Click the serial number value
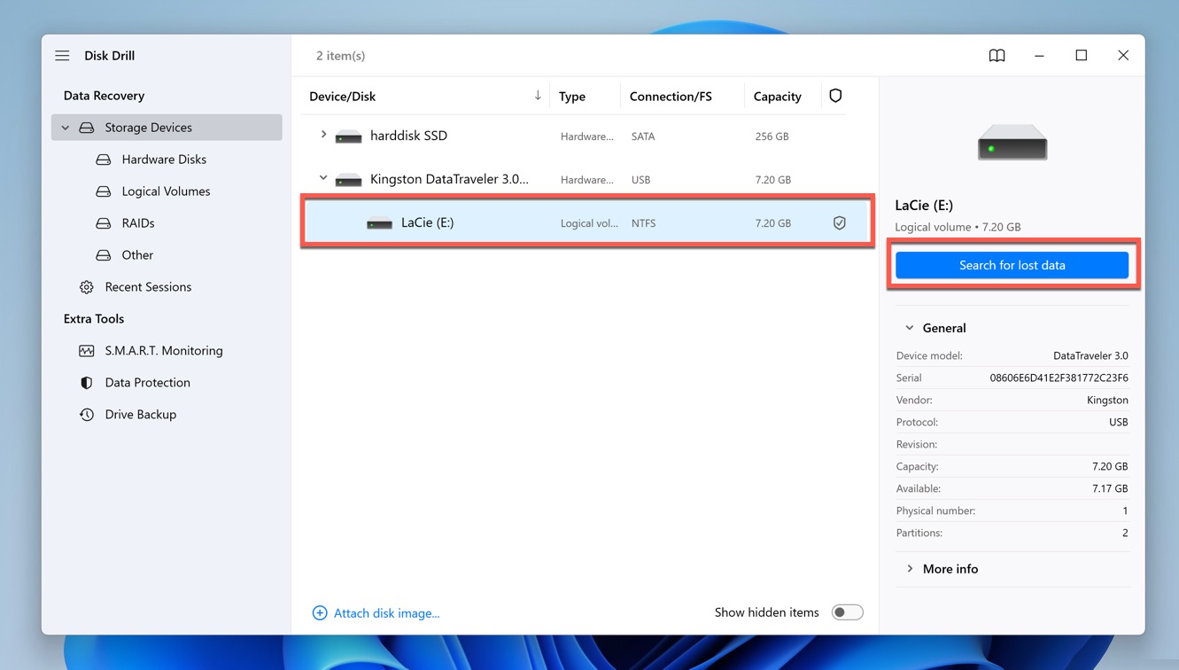The height and width of the screenshot is (670, 1179). click(1059, 378)
